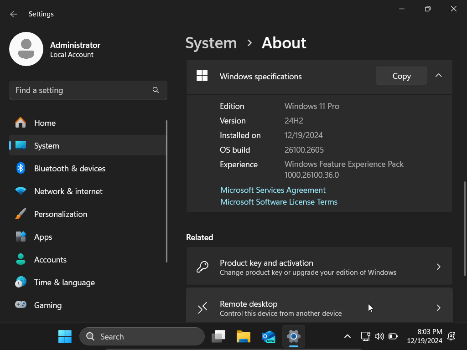This screenshot has height=350, width=467.
Task: Open the Personalization category
Action: coord(88,214)
